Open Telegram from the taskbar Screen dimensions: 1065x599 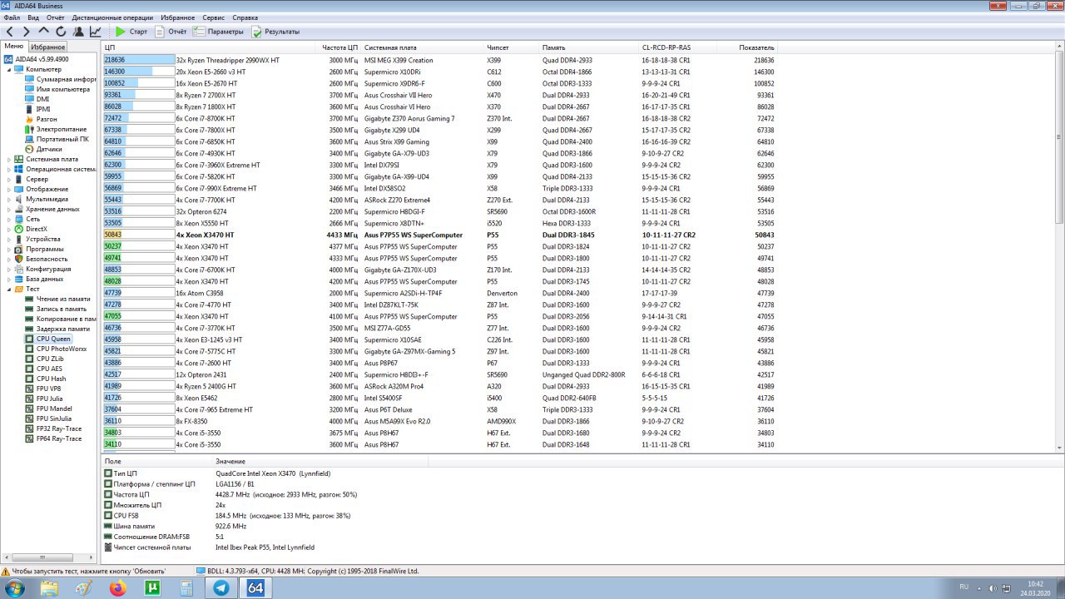click(222, 588)
